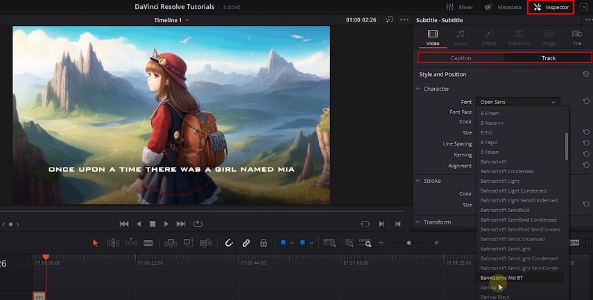This screenshot has height=300, width=593.
Task: Play the timeline forward
Action: click(166, 224)
